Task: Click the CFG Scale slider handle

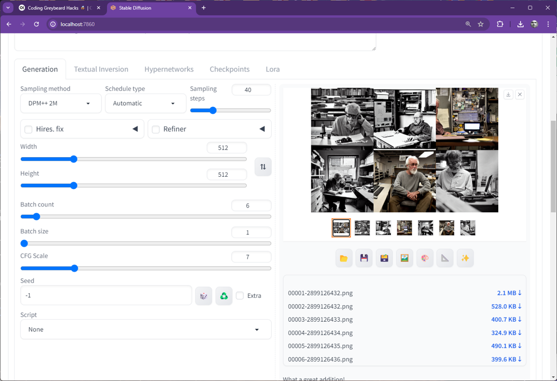Action: 75,268
